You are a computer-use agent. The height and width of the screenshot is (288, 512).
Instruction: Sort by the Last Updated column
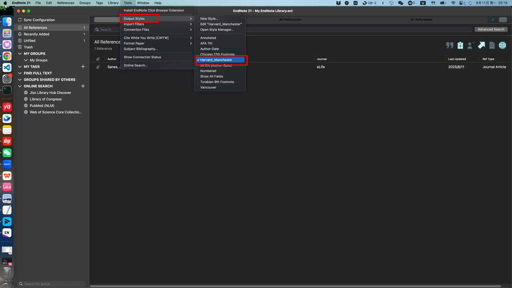[457, 59]
